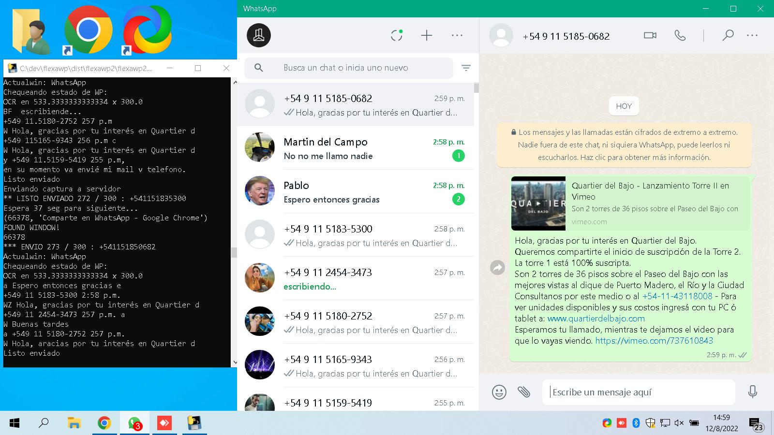Click the HOY date label
The image size is (774, 435).
[624, 106]
